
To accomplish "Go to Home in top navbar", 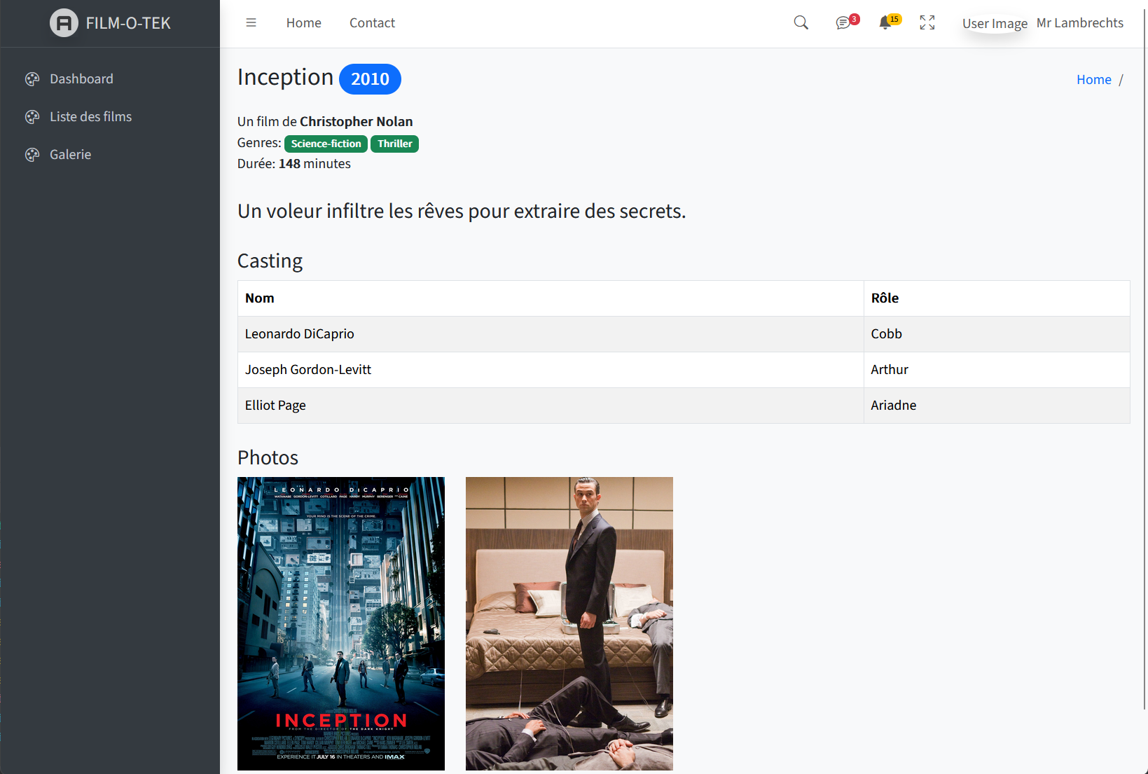I will pyautogui.click(x=304, y=23).
